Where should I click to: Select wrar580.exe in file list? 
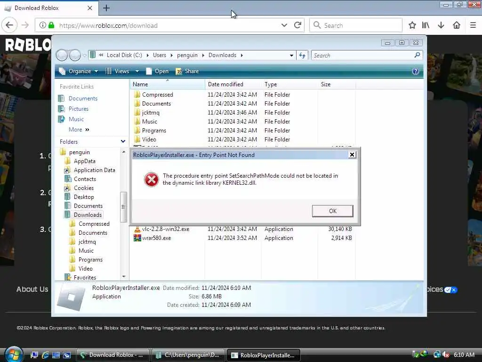coord(156,238)
